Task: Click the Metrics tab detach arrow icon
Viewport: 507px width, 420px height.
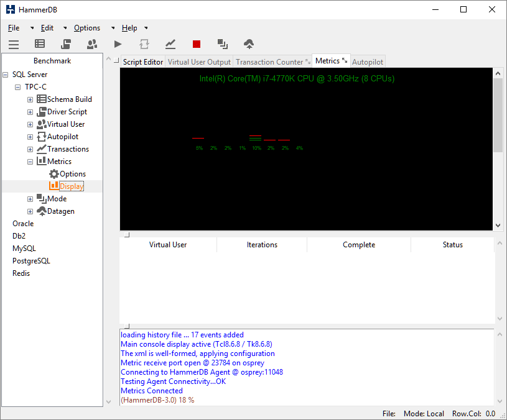Action: pos(345,60)
